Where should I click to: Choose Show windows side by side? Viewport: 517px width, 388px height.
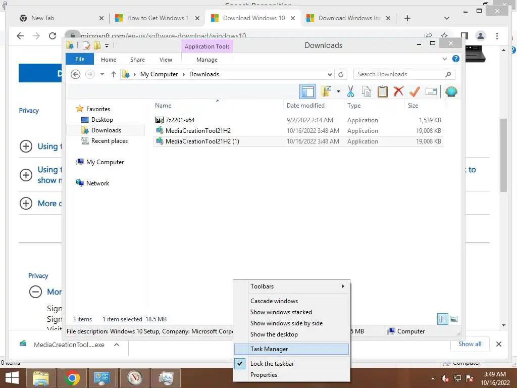291,323
